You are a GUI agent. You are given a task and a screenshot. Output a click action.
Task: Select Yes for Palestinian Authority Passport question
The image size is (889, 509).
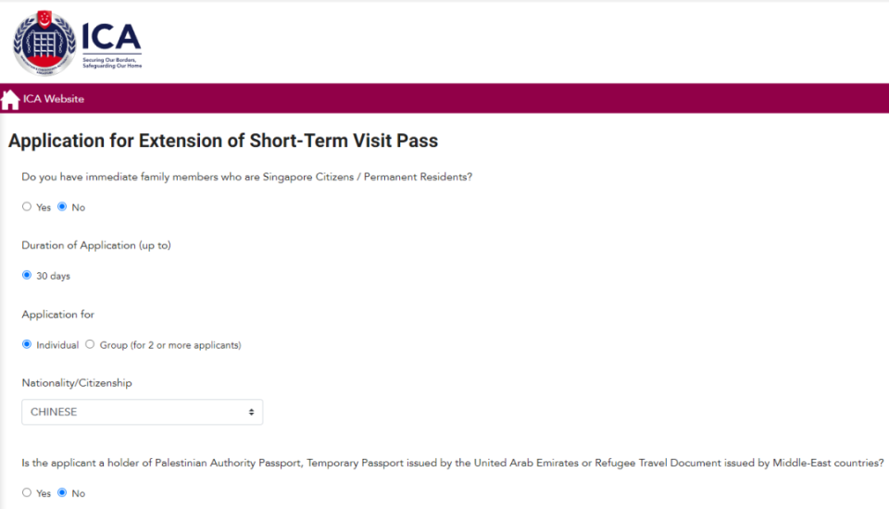tap(27, 493)
